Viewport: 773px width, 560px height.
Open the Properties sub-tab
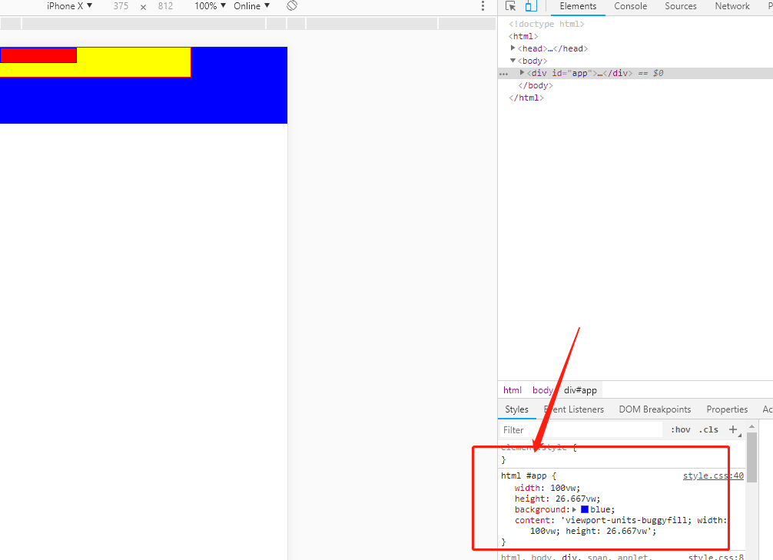coord(727,409)
